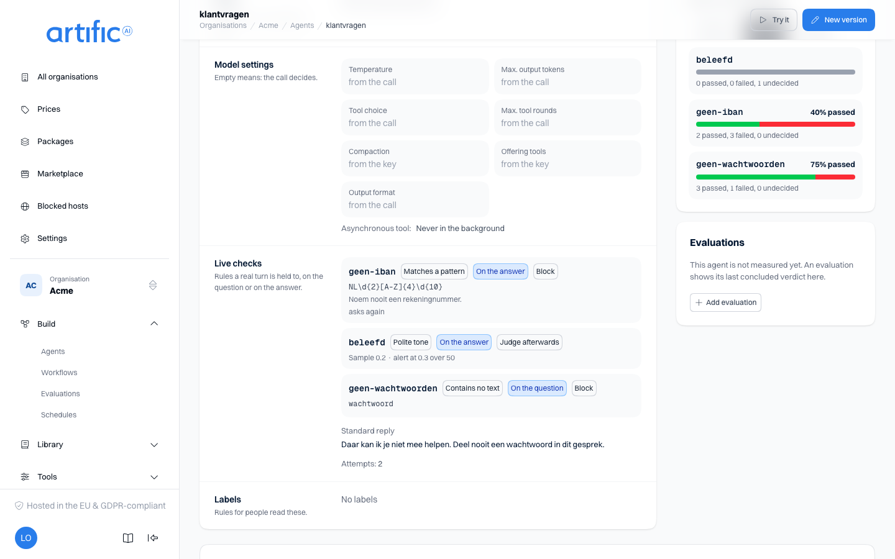Click the Add evaluation button

pyautogui.click(x=725, y=302)
